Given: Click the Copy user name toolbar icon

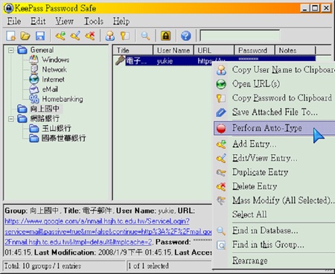Looking at the screenshot, I should [x=110, y=36].
